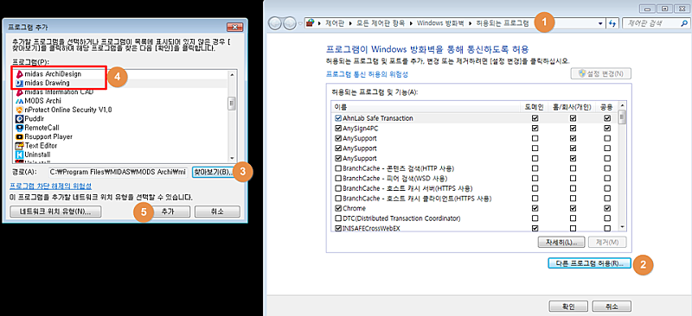Click 추가 button in 프로그램 추가 dialog
This screenshot has height=316, width=692.
(x=168, y=212)
